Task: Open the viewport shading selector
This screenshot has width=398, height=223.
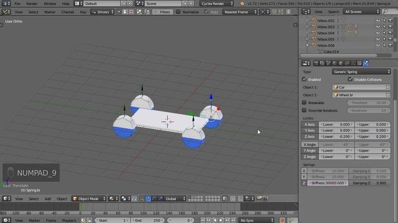Action: (113, 199)
